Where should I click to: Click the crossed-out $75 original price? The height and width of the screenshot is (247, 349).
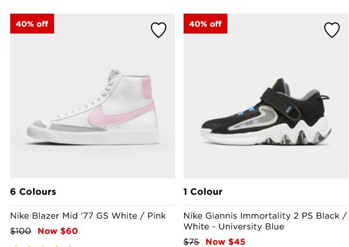[x=192, y=242]
